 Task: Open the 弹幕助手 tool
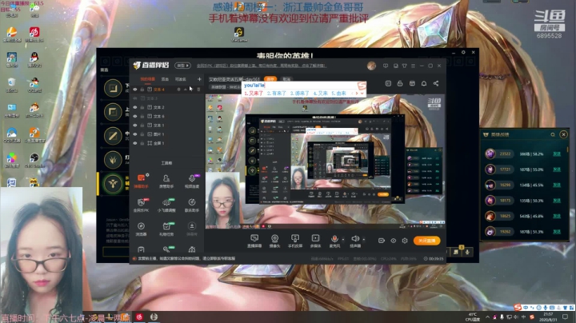(x=141, y=181)
